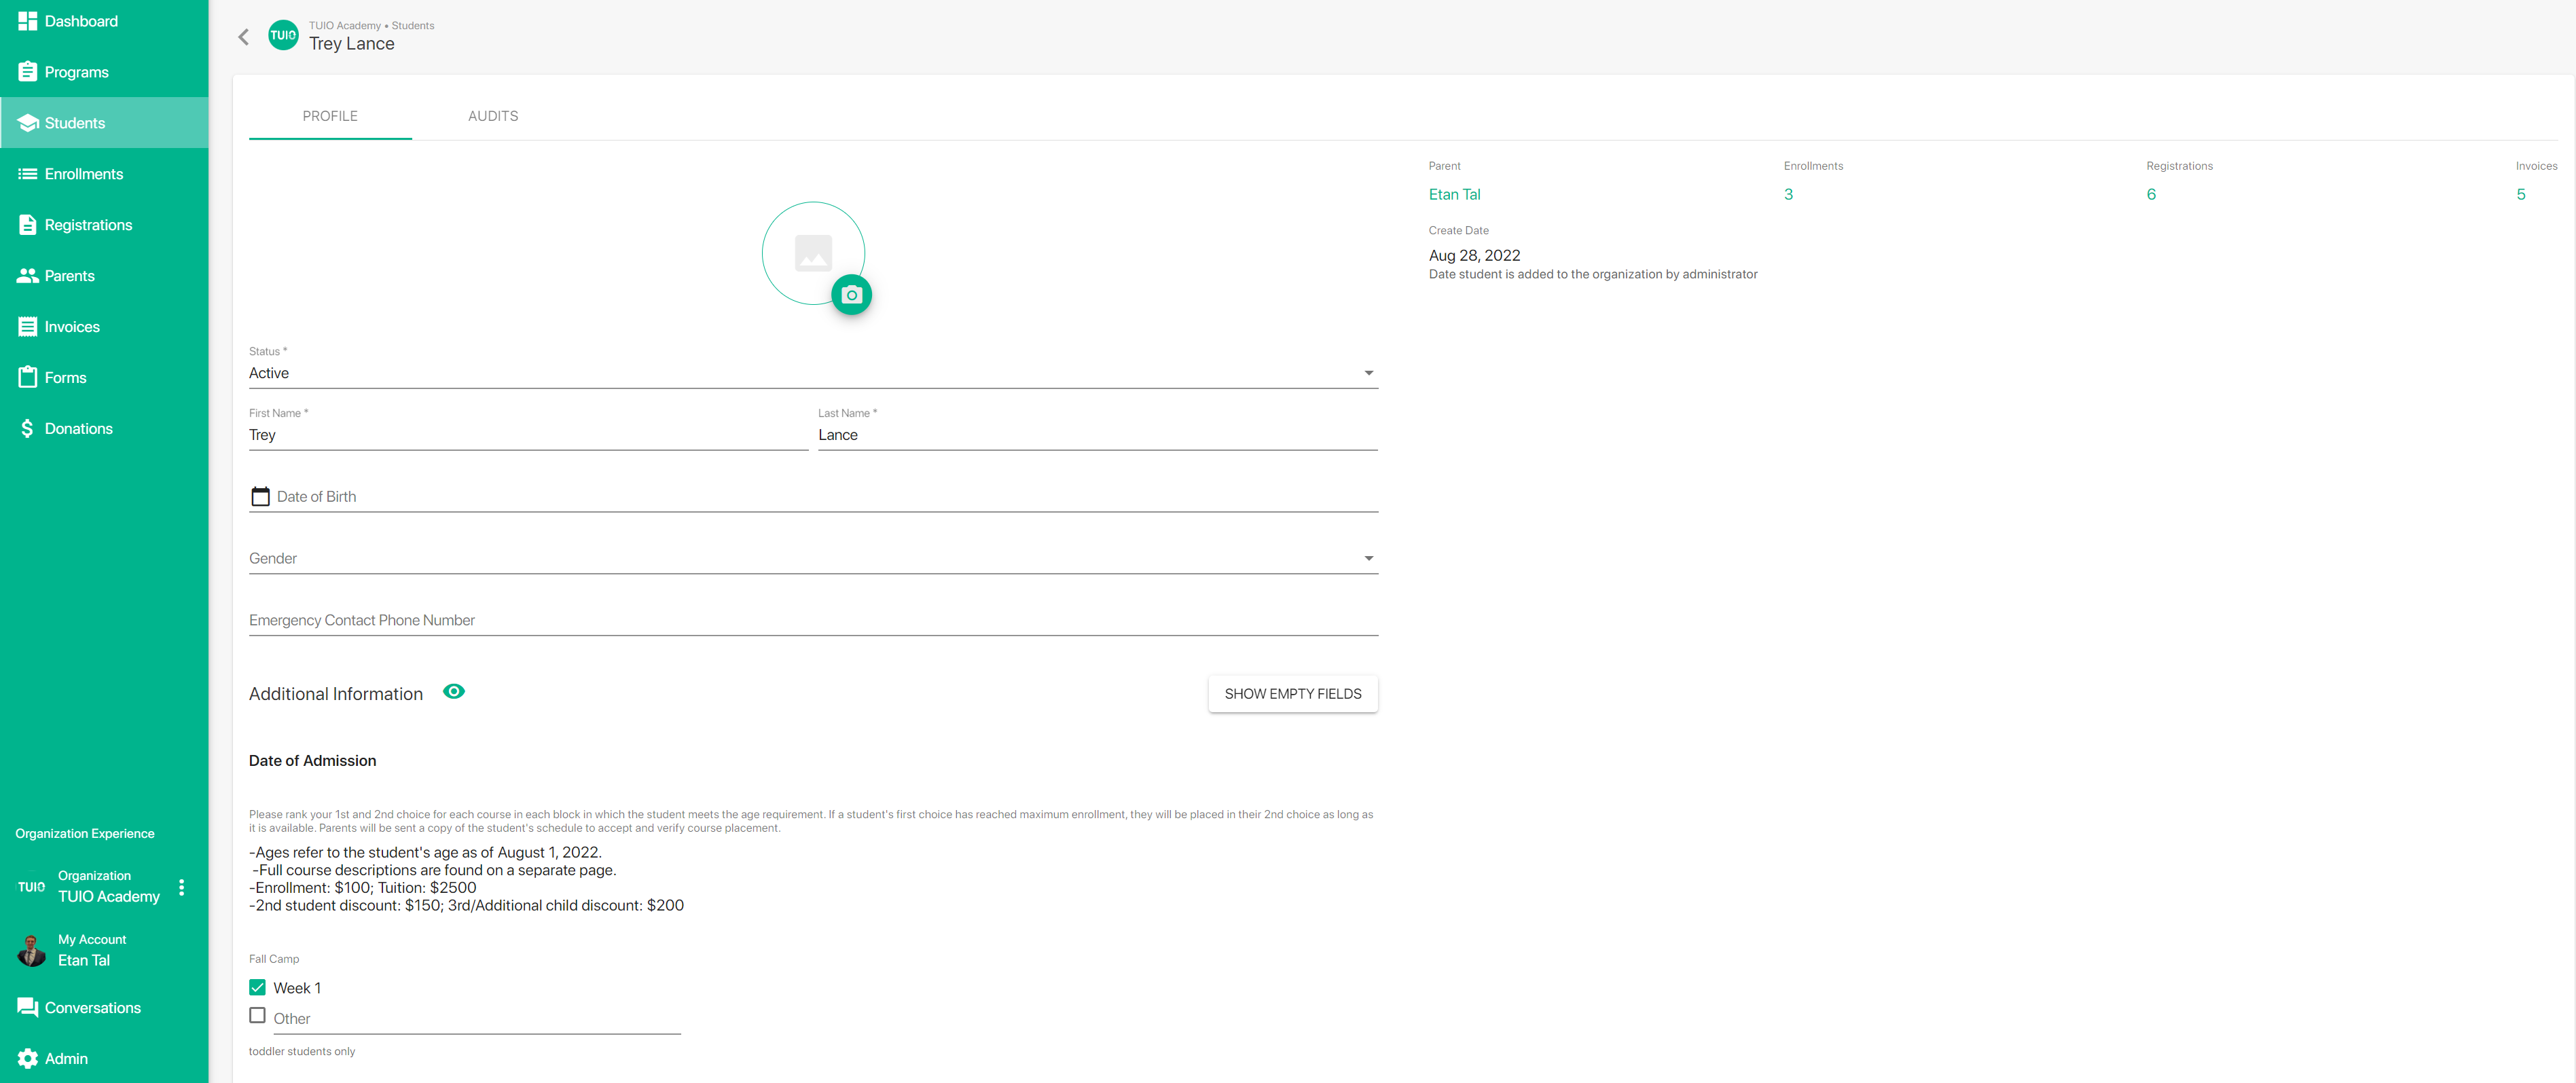Viewport: 2576px width, 1083px height.
Task: Click the Date of Birth calendar icon
Action: 260,496
